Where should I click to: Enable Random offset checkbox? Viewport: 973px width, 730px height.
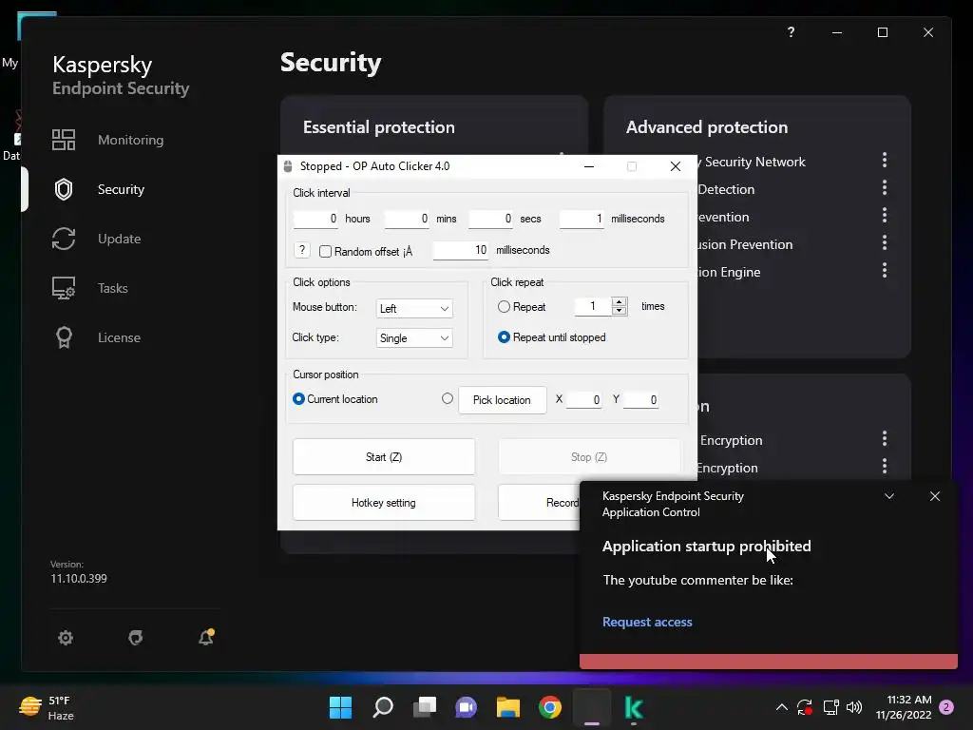coord(325,251)
